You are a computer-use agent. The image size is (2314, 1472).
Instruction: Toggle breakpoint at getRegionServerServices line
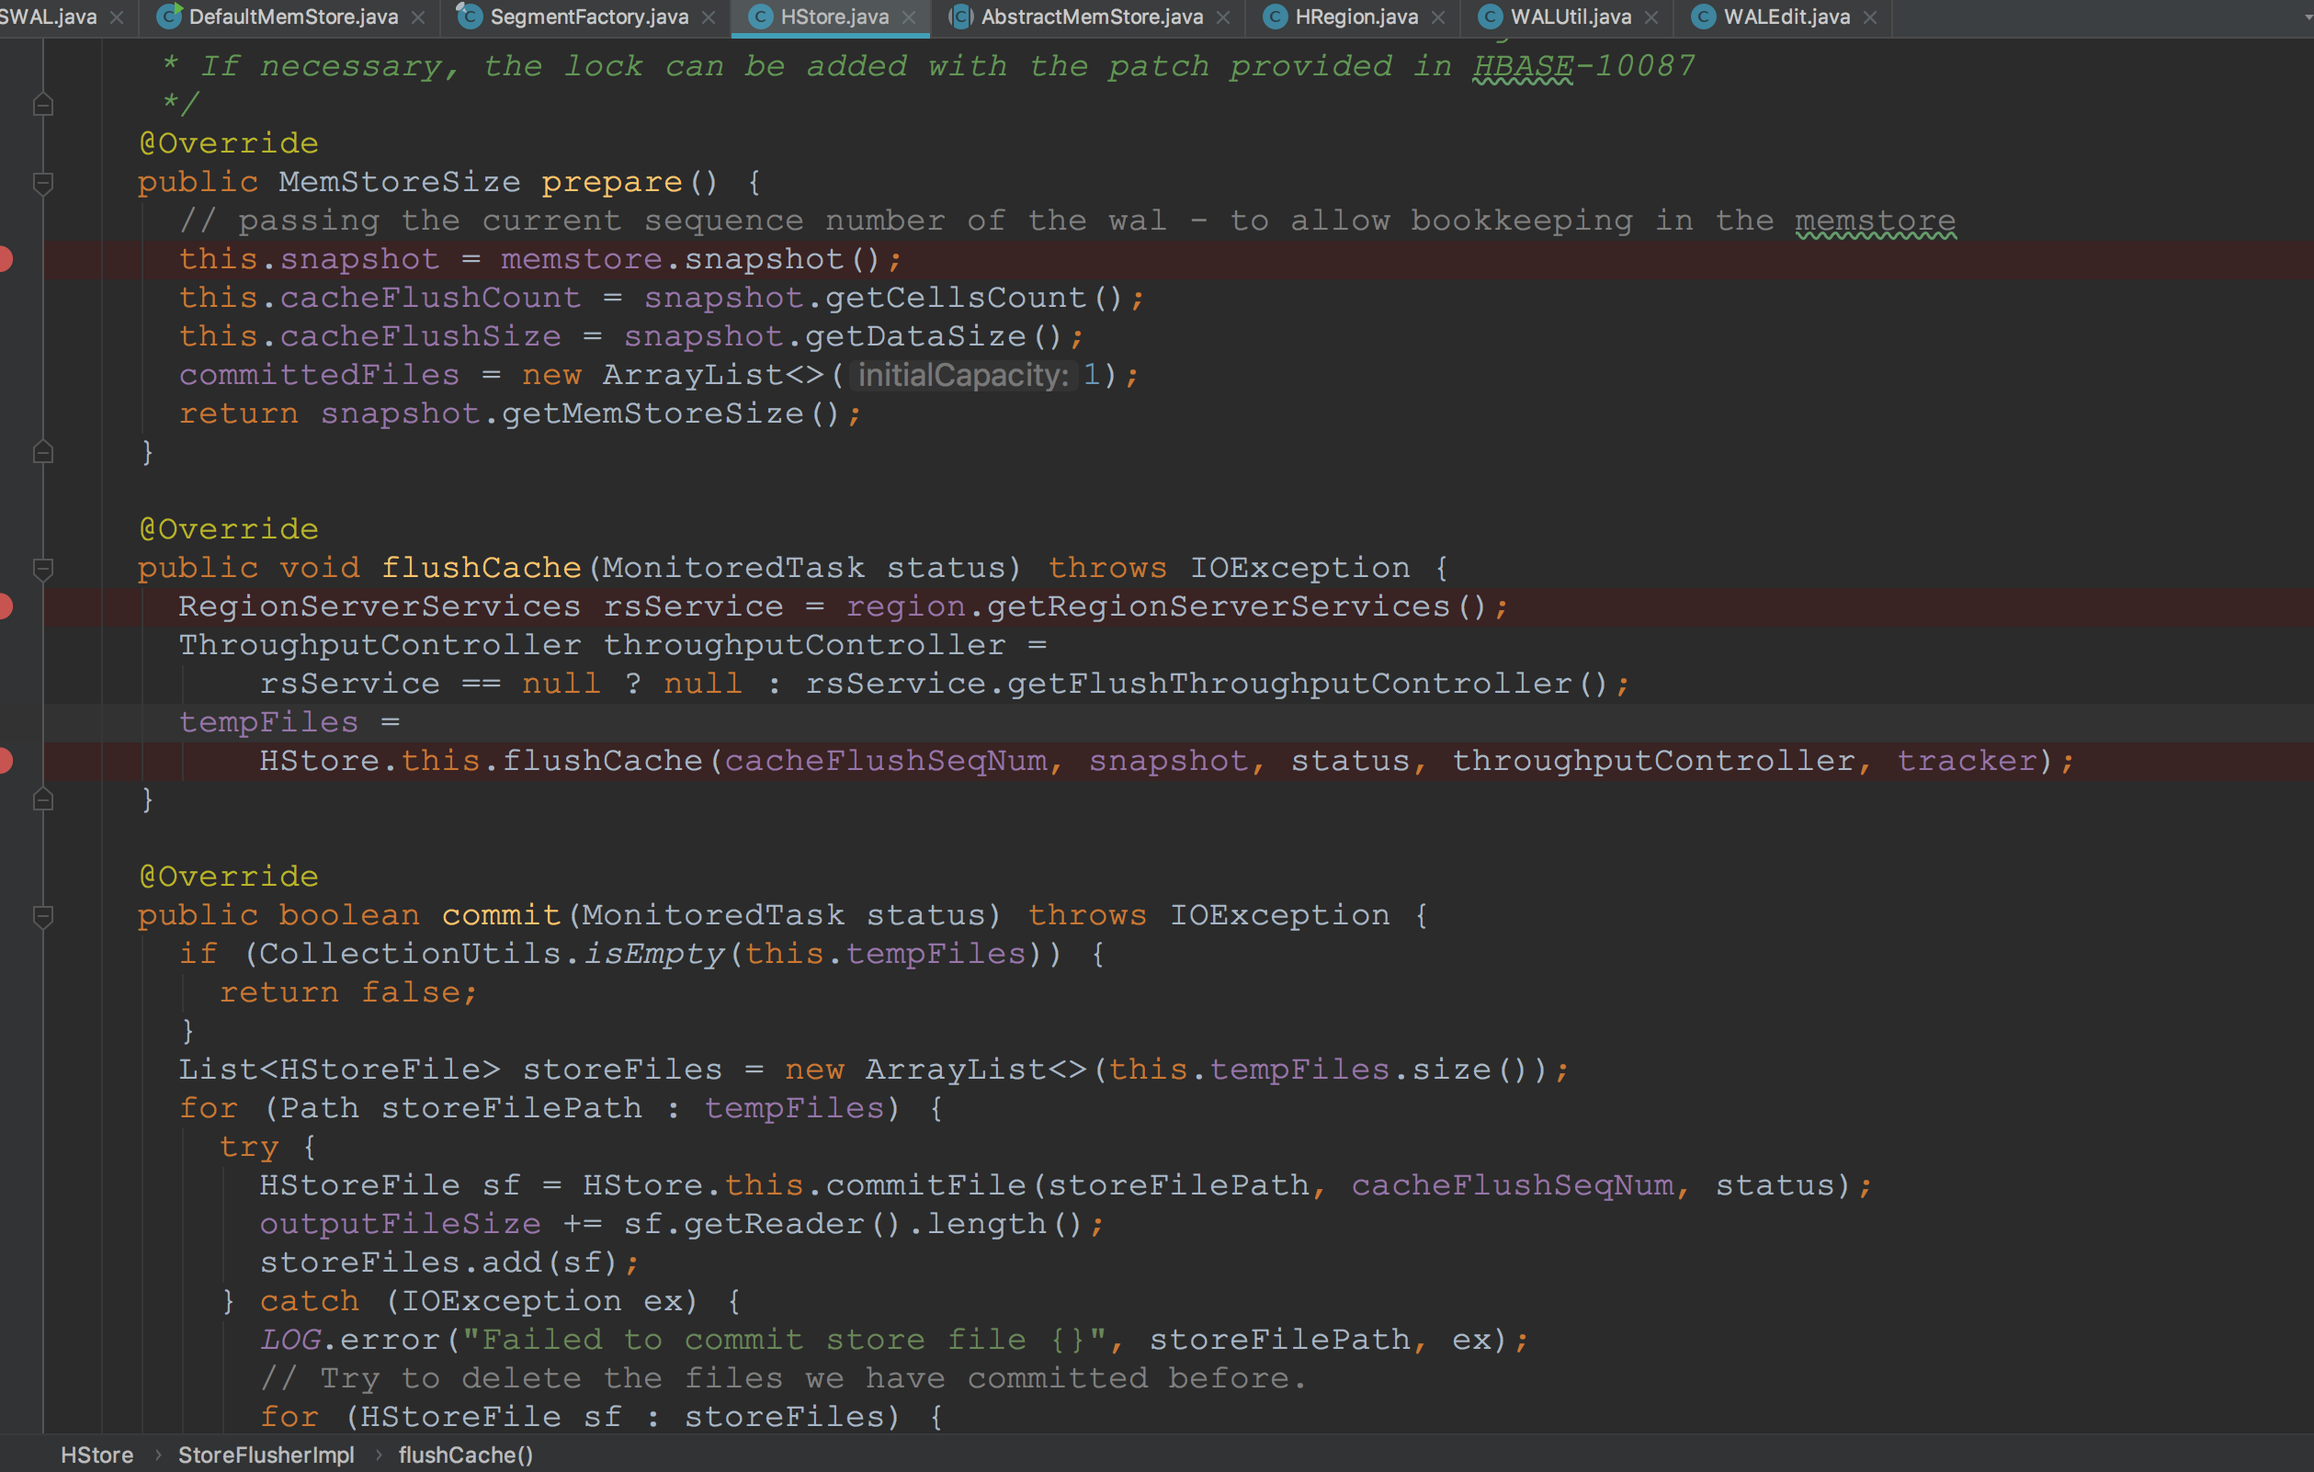[5, 606]
